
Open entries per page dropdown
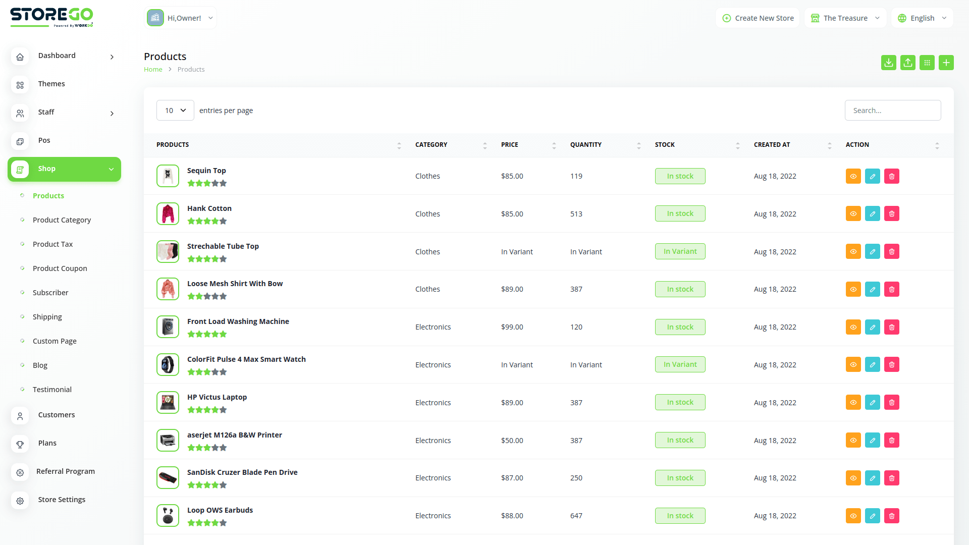175,111
